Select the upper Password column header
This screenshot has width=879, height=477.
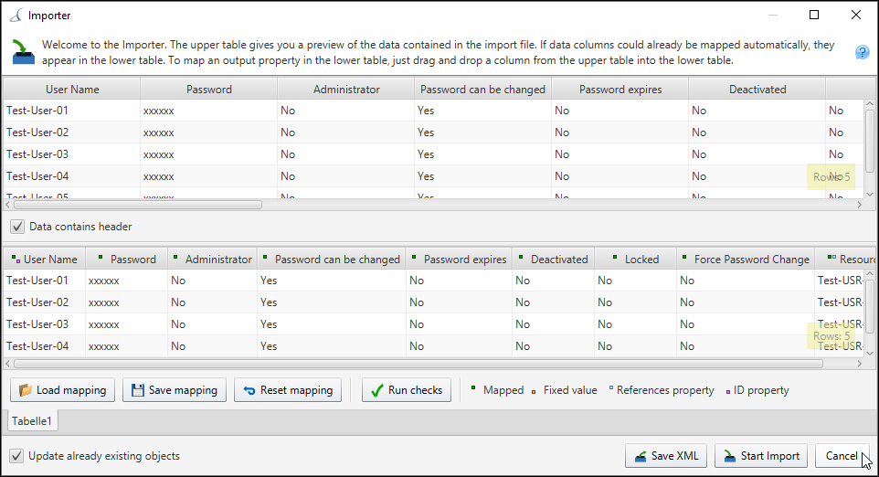tap(208, 90)
